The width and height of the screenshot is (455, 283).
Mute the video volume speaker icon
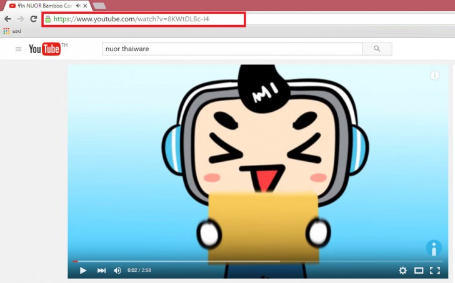[117, 271]
